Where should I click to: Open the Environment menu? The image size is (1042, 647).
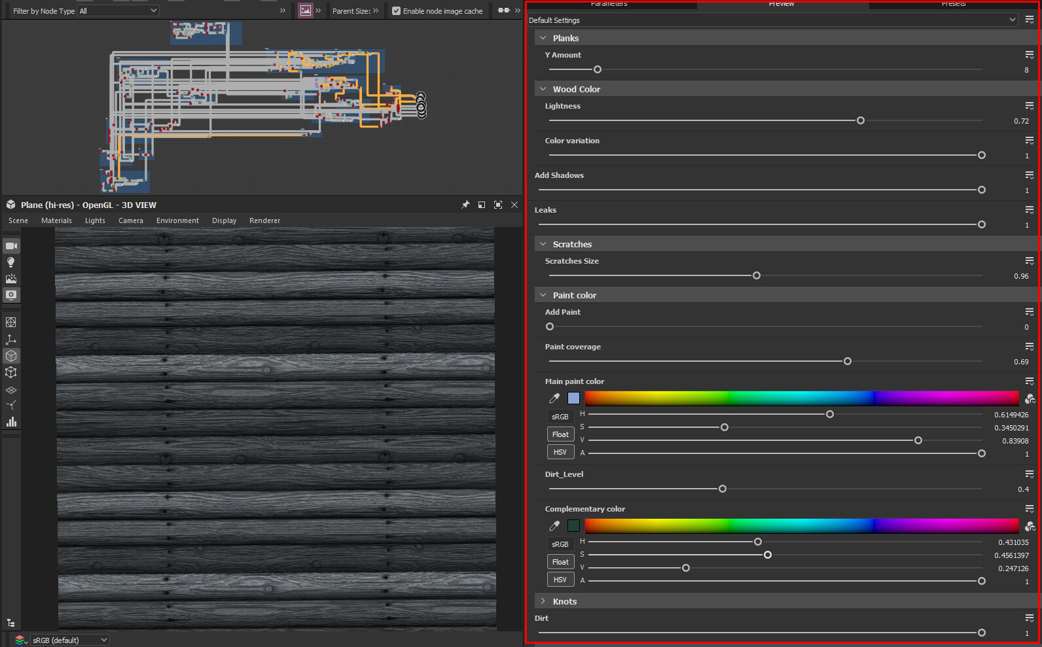(x=177, y=221)
